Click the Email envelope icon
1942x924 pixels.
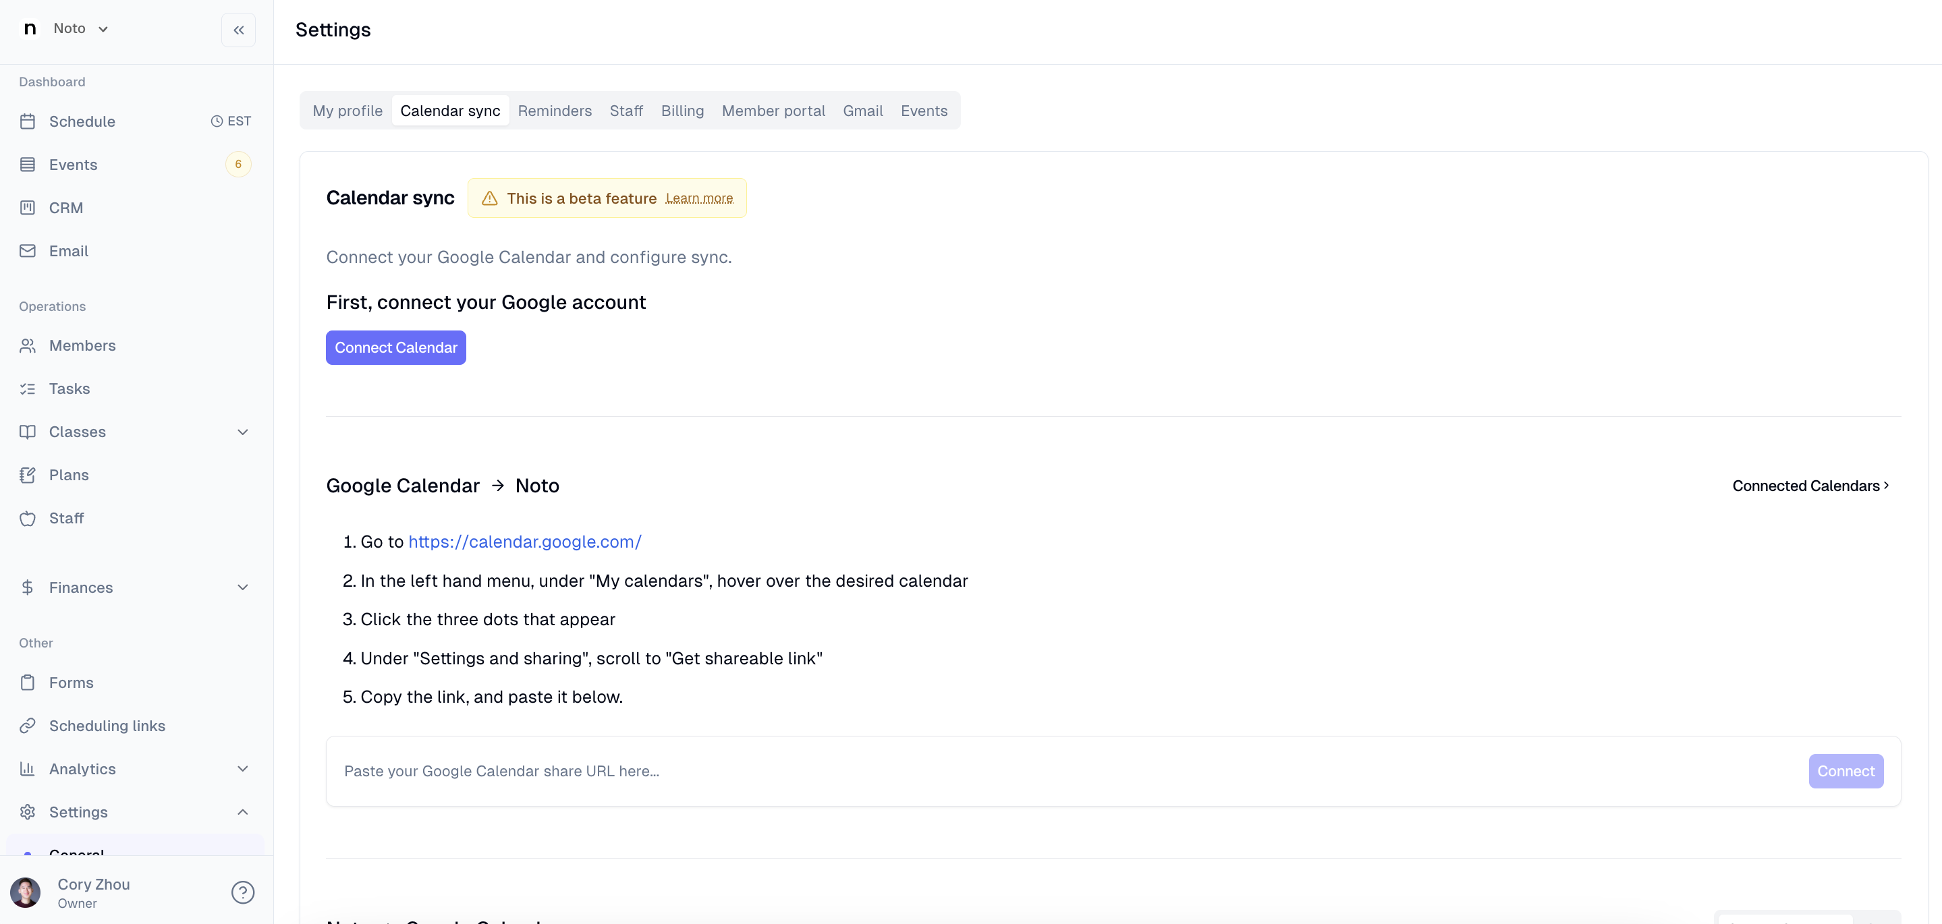click(28, 251)
